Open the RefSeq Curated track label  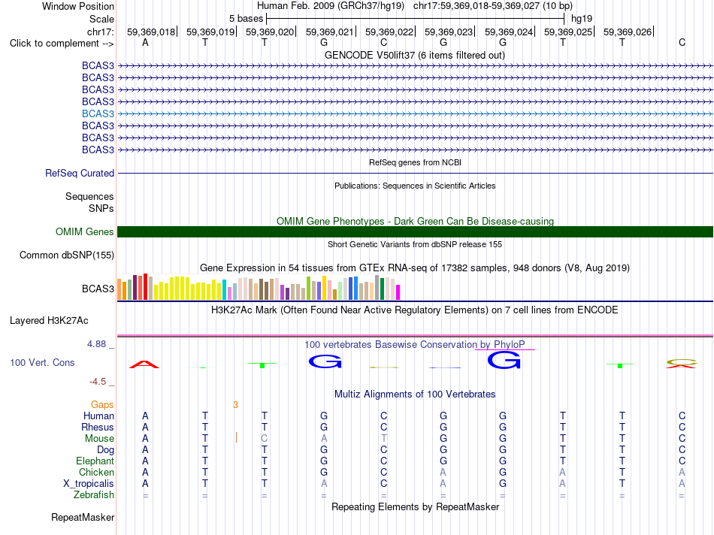[x=80, y=173]
